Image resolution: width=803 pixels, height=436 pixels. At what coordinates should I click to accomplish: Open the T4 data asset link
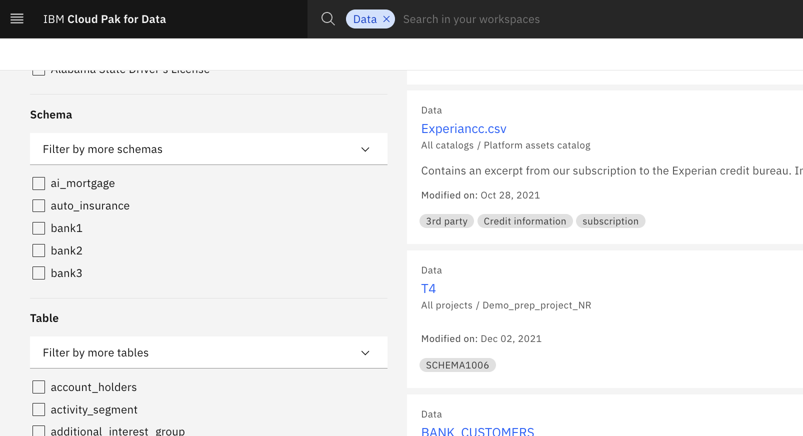click(x=428, y=289)
